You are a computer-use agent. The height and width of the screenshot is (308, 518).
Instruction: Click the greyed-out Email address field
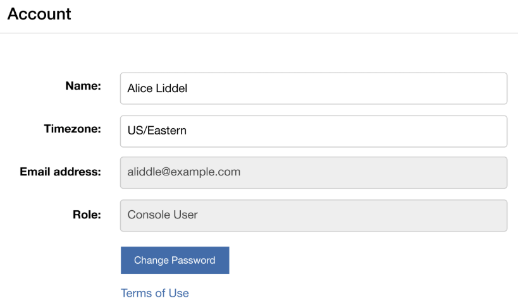click(314, 173)
